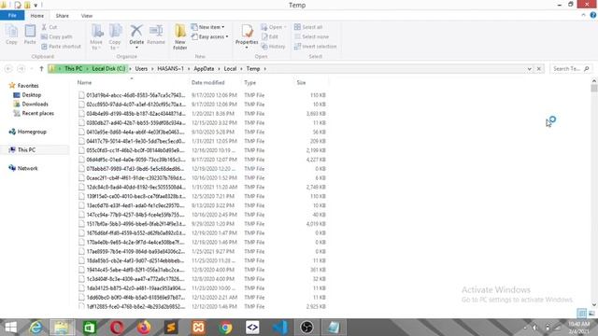Click the stop loading X button
This screenshot has height=336, width=598.
point(538,69)
